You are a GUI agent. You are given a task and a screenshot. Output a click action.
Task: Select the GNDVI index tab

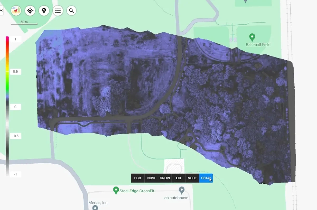pos(165,178)
